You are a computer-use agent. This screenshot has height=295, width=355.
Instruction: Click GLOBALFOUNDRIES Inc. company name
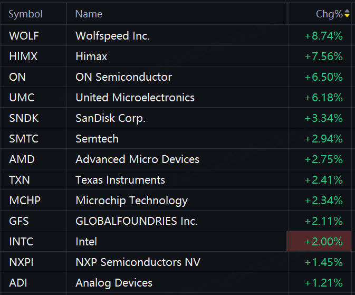tap(136, 221)
